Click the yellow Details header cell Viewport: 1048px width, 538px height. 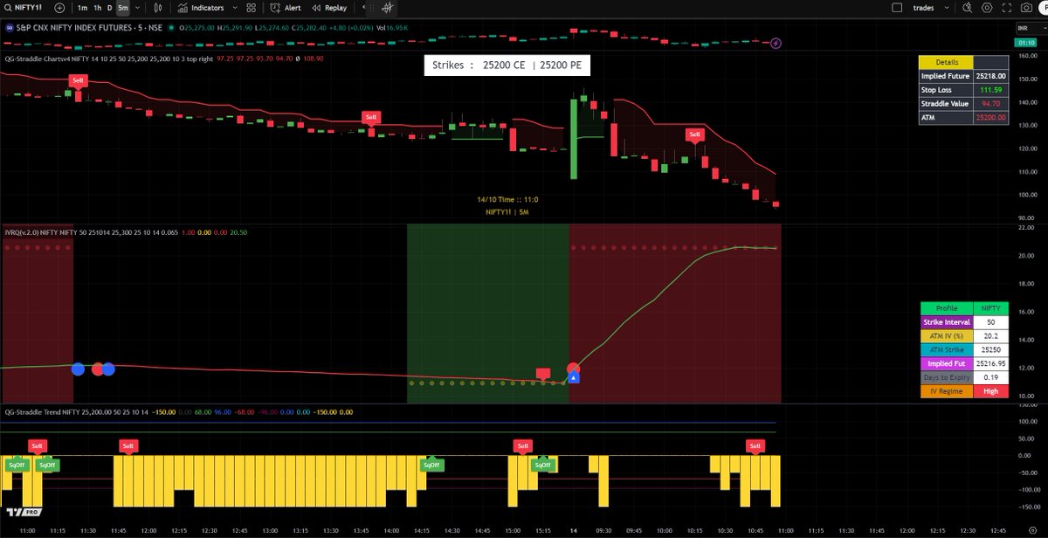click(x=947, y=62)
